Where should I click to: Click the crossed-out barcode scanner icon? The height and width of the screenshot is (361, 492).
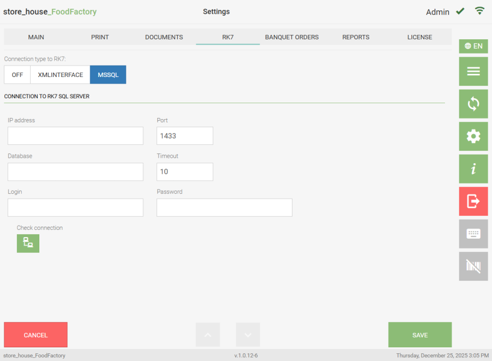click(x=473, y=267)
